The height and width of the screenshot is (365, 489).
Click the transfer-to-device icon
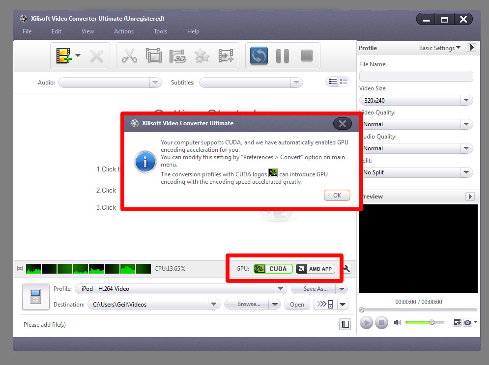click(325, 304)
